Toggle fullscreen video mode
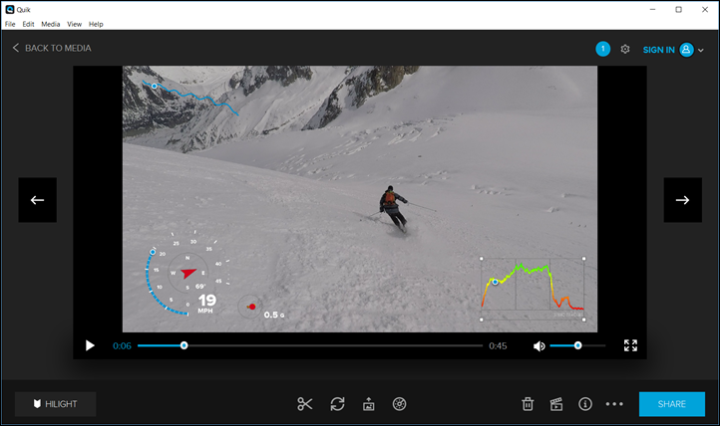720x426 pixels. 630,345
